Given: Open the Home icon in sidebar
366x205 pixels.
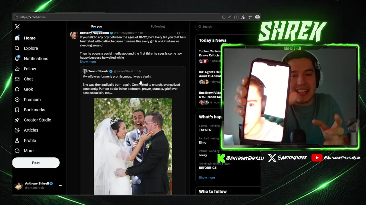Looking at the screenshot, I should [x=17, y=38].
